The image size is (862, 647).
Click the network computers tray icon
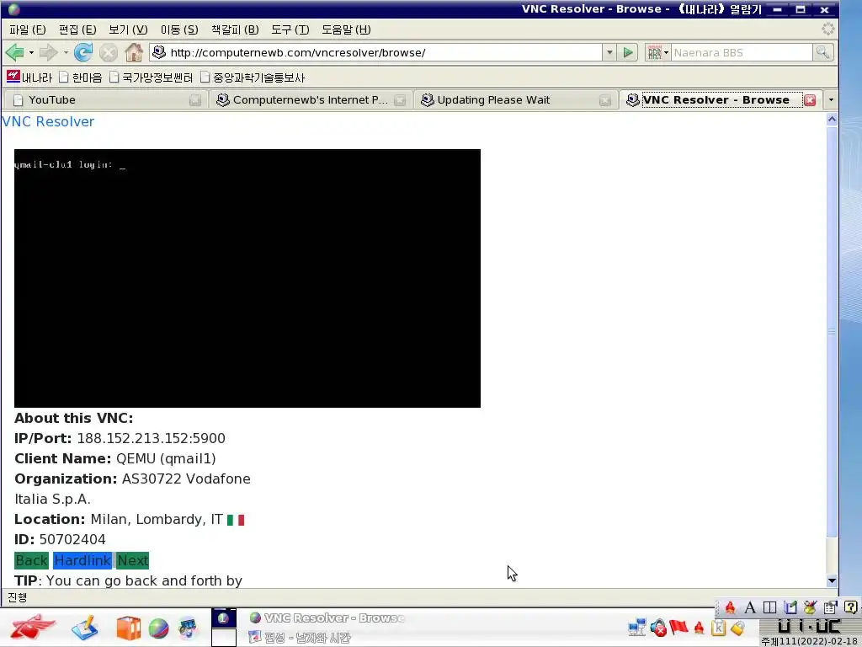(637, 627)
